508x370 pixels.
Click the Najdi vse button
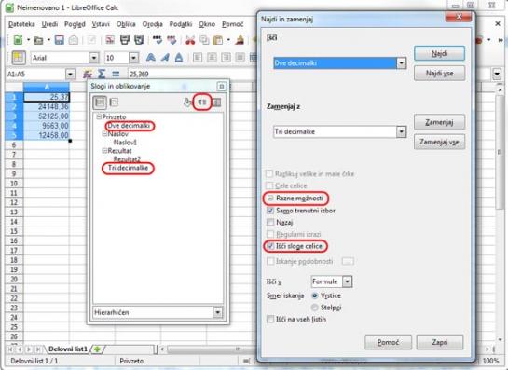coord(439,74)
